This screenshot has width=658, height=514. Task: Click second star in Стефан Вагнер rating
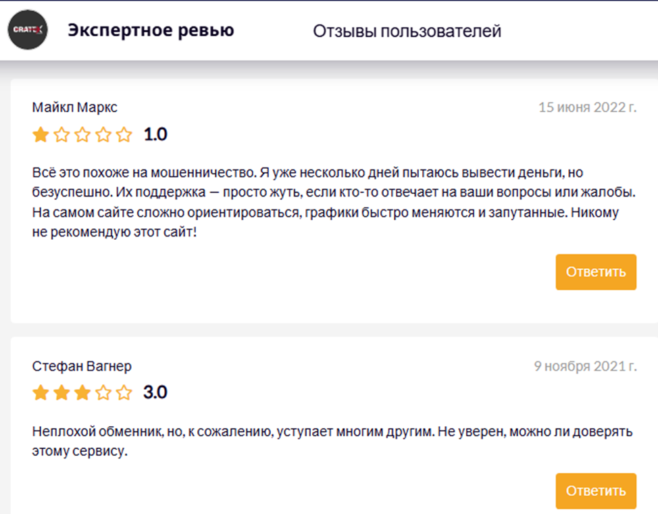coord(61,392)
